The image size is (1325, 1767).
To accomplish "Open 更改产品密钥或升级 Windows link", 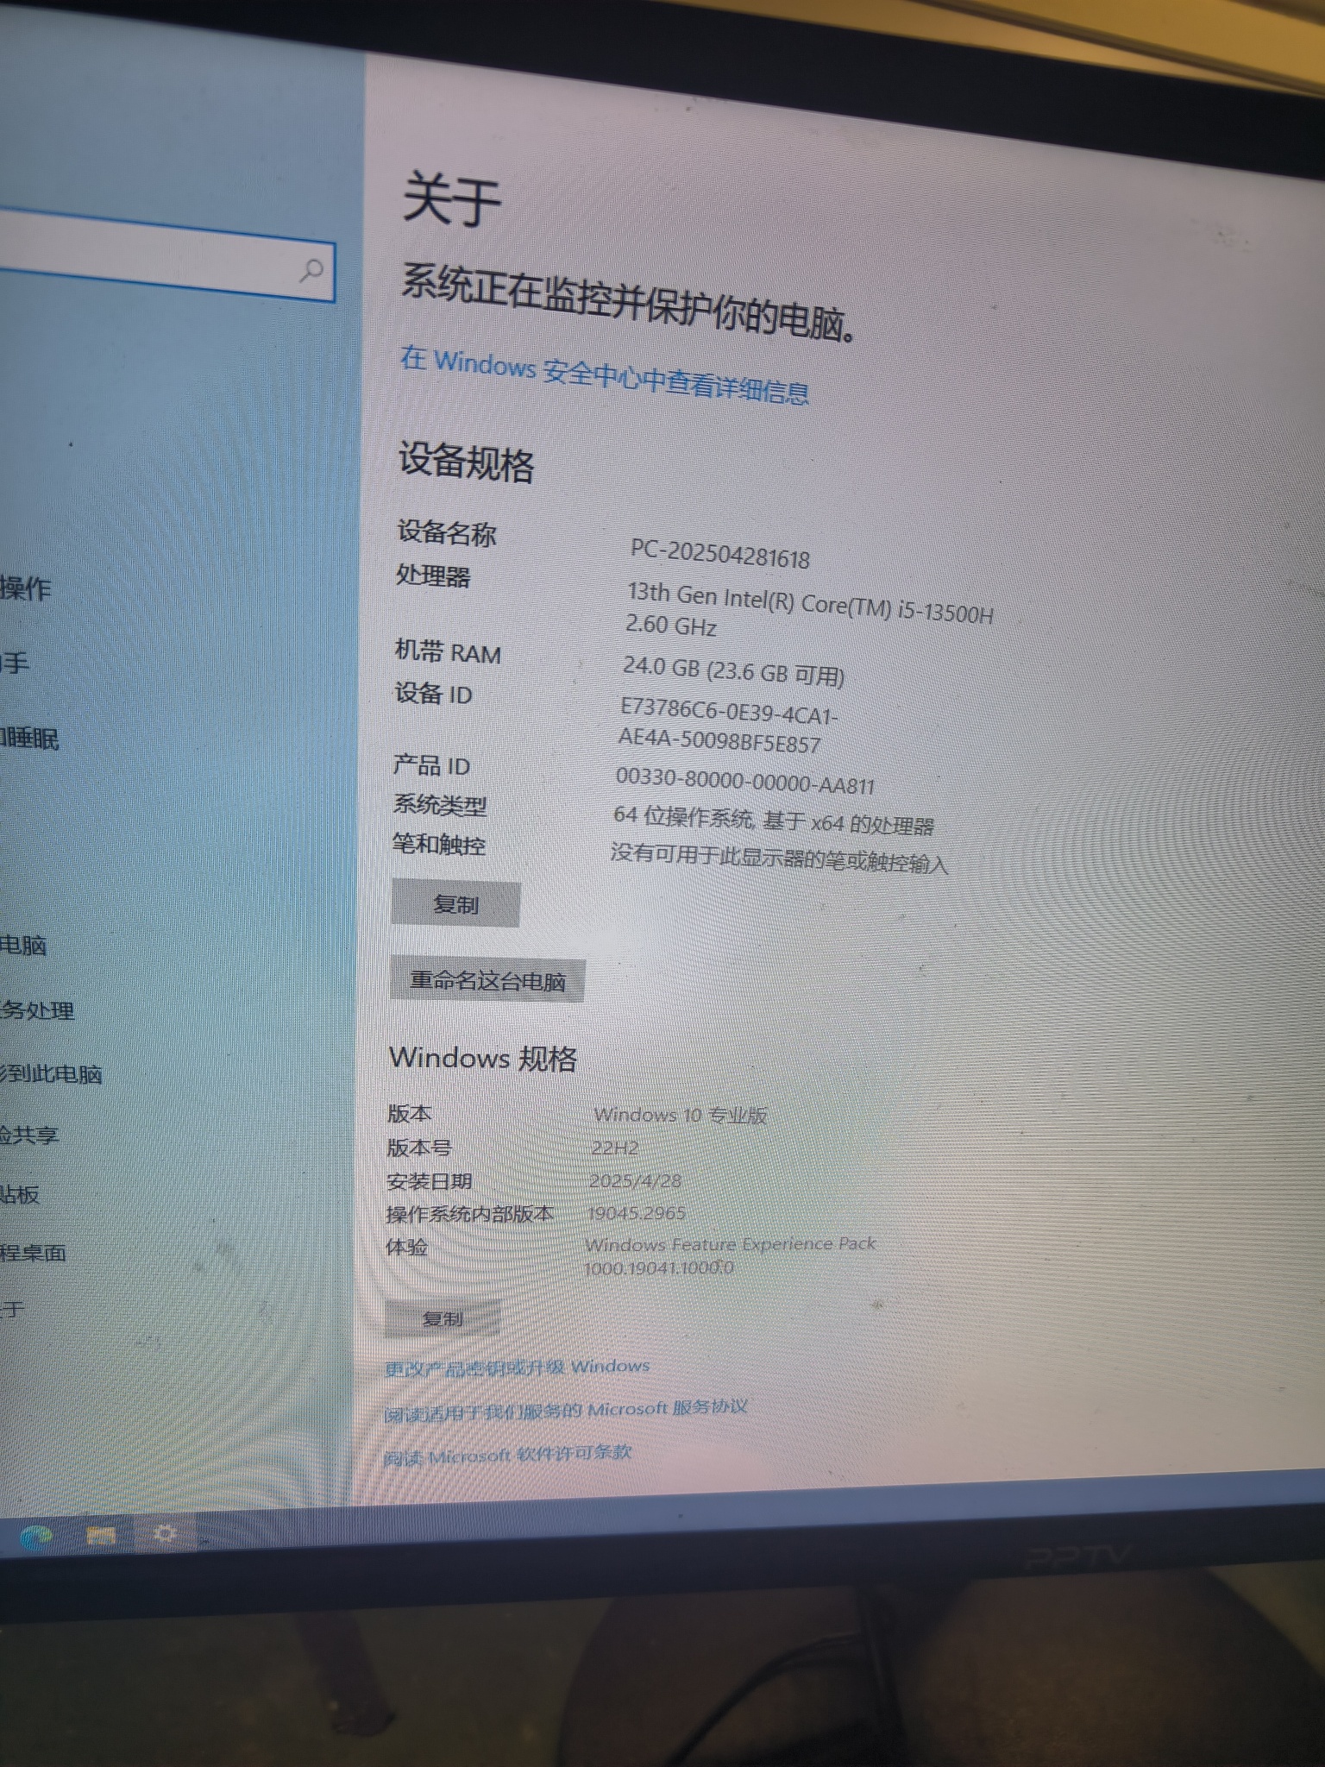I will tap(517, 1368).
